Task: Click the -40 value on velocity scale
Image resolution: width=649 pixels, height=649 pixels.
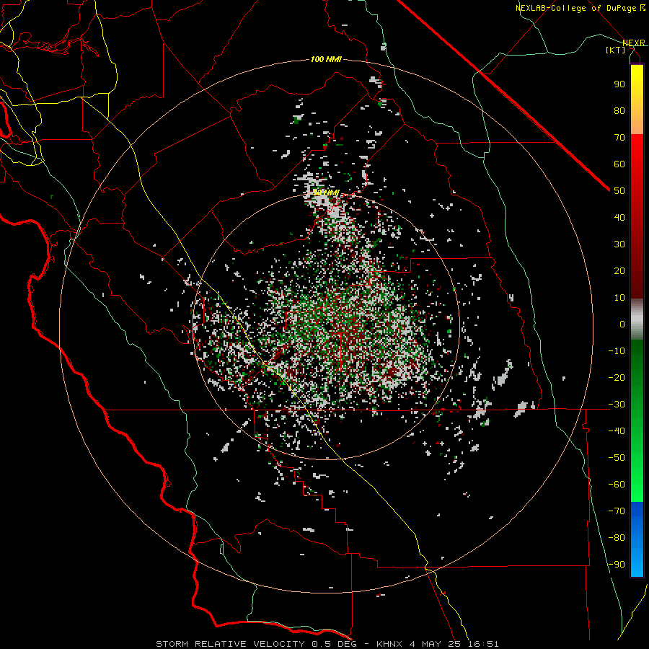Action: point(617,431)
